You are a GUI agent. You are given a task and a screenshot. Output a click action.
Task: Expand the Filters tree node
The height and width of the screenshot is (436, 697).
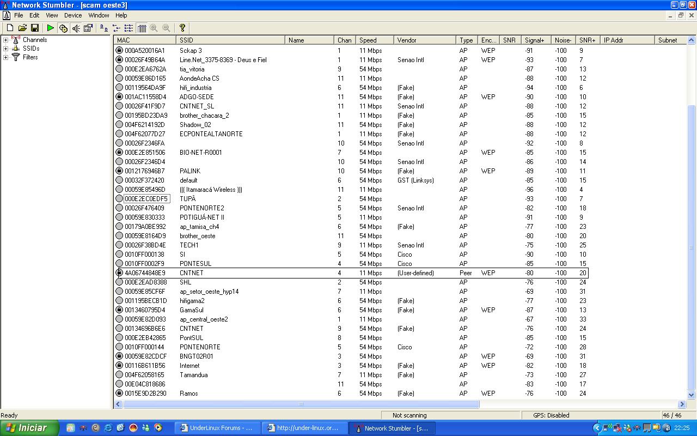(x=5, y=57)
